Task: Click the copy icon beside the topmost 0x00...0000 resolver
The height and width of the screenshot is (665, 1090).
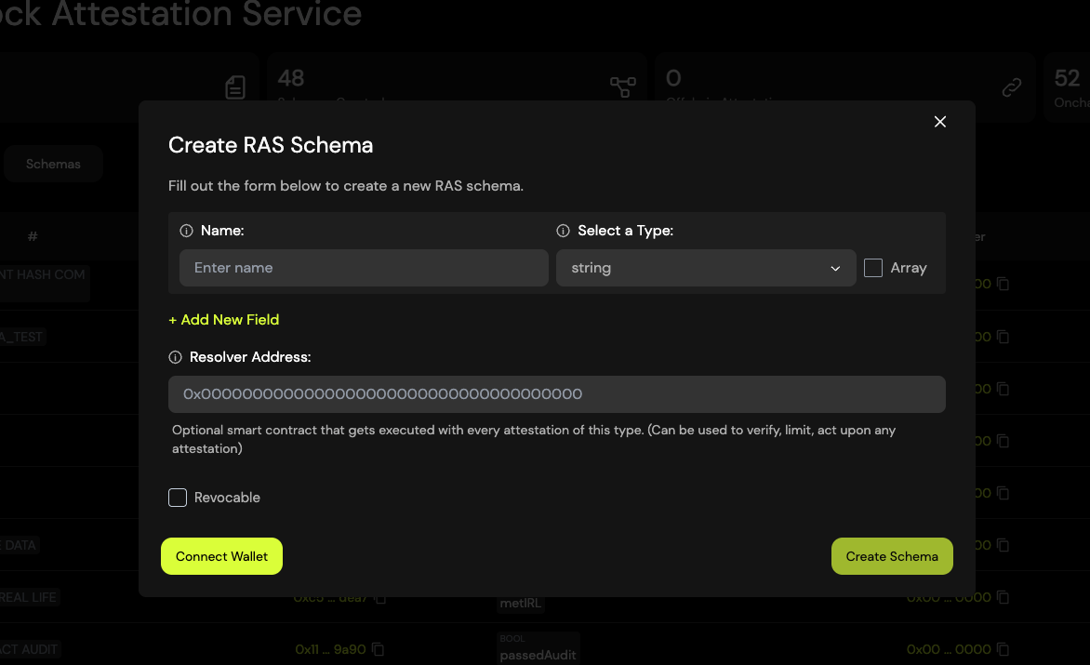Action: coord(1003,284)
